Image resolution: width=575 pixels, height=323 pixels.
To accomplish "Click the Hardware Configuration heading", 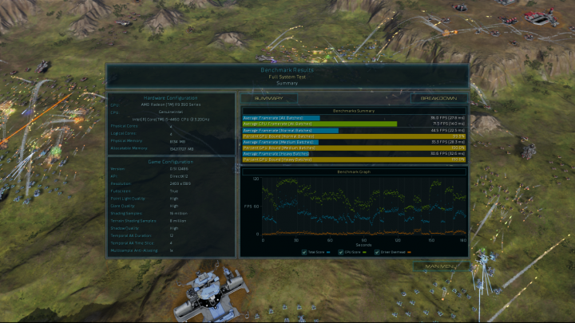I will coord(171,98).
